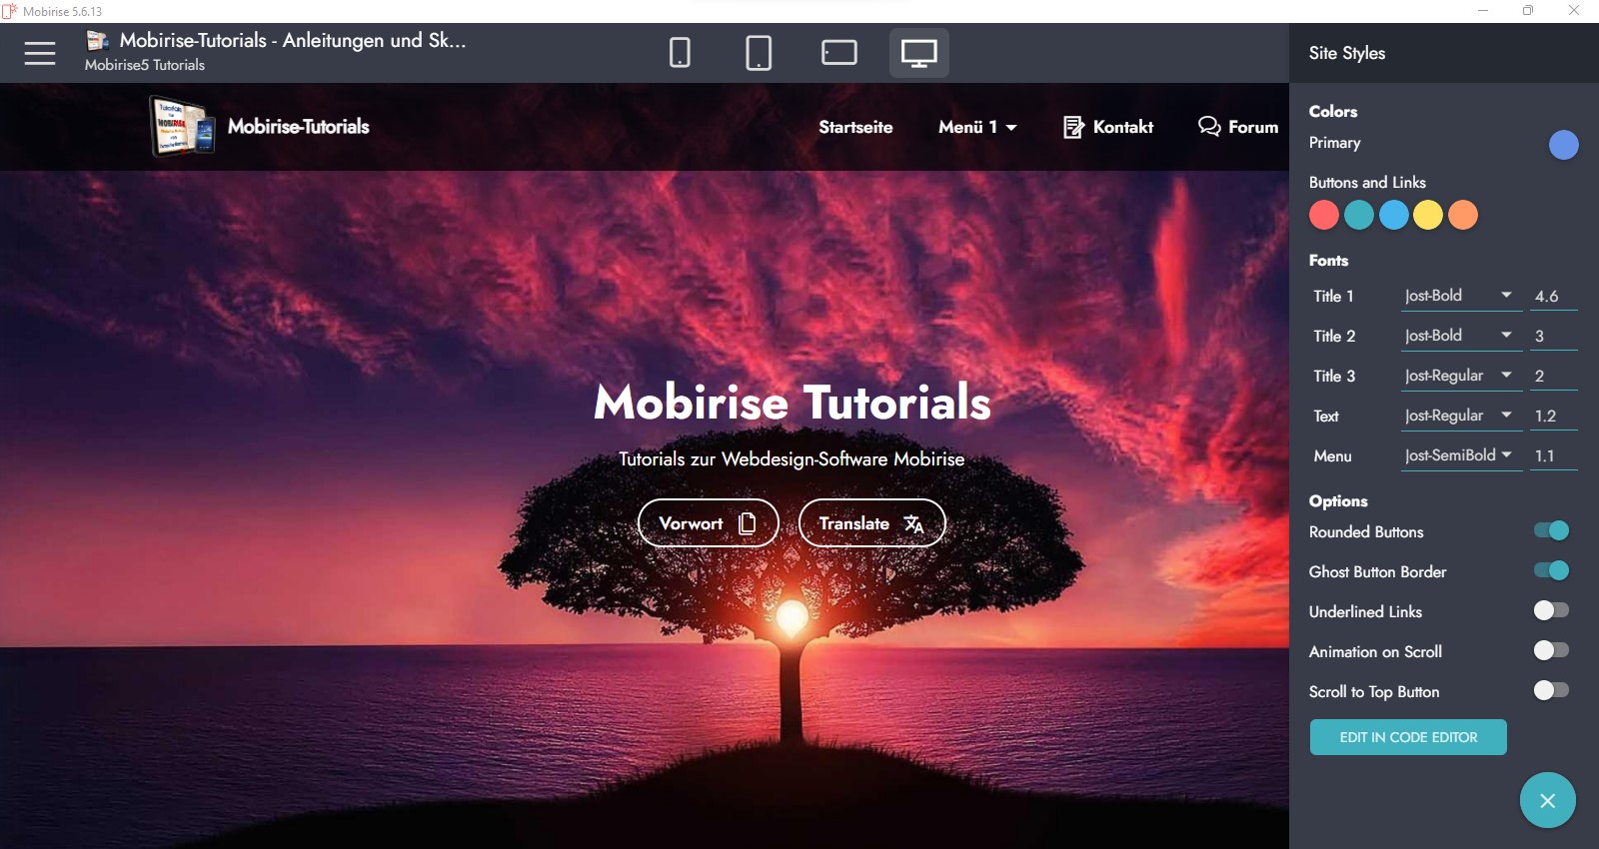Viewport: 1599px width, 849px height.
Task: Click the Title 2 font size field
Action: tap(1553, 337)
